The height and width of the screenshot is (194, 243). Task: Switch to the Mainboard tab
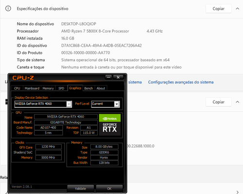coord(32,88)
